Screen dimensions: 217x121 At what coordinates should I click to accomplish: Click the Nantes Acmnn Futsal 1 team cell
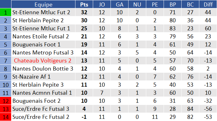[x=43, y=93]
